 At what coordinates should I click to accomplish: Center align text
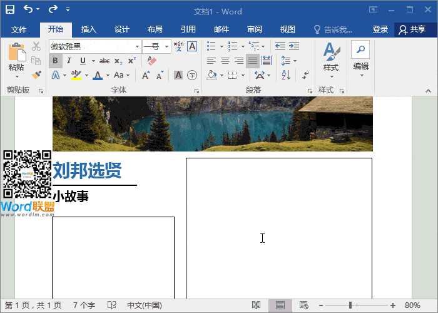(225, 61)
